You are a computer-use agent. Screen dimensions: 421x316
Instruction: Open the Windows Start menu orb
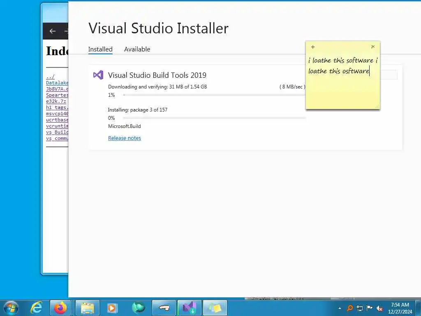(x=11, y=308)
